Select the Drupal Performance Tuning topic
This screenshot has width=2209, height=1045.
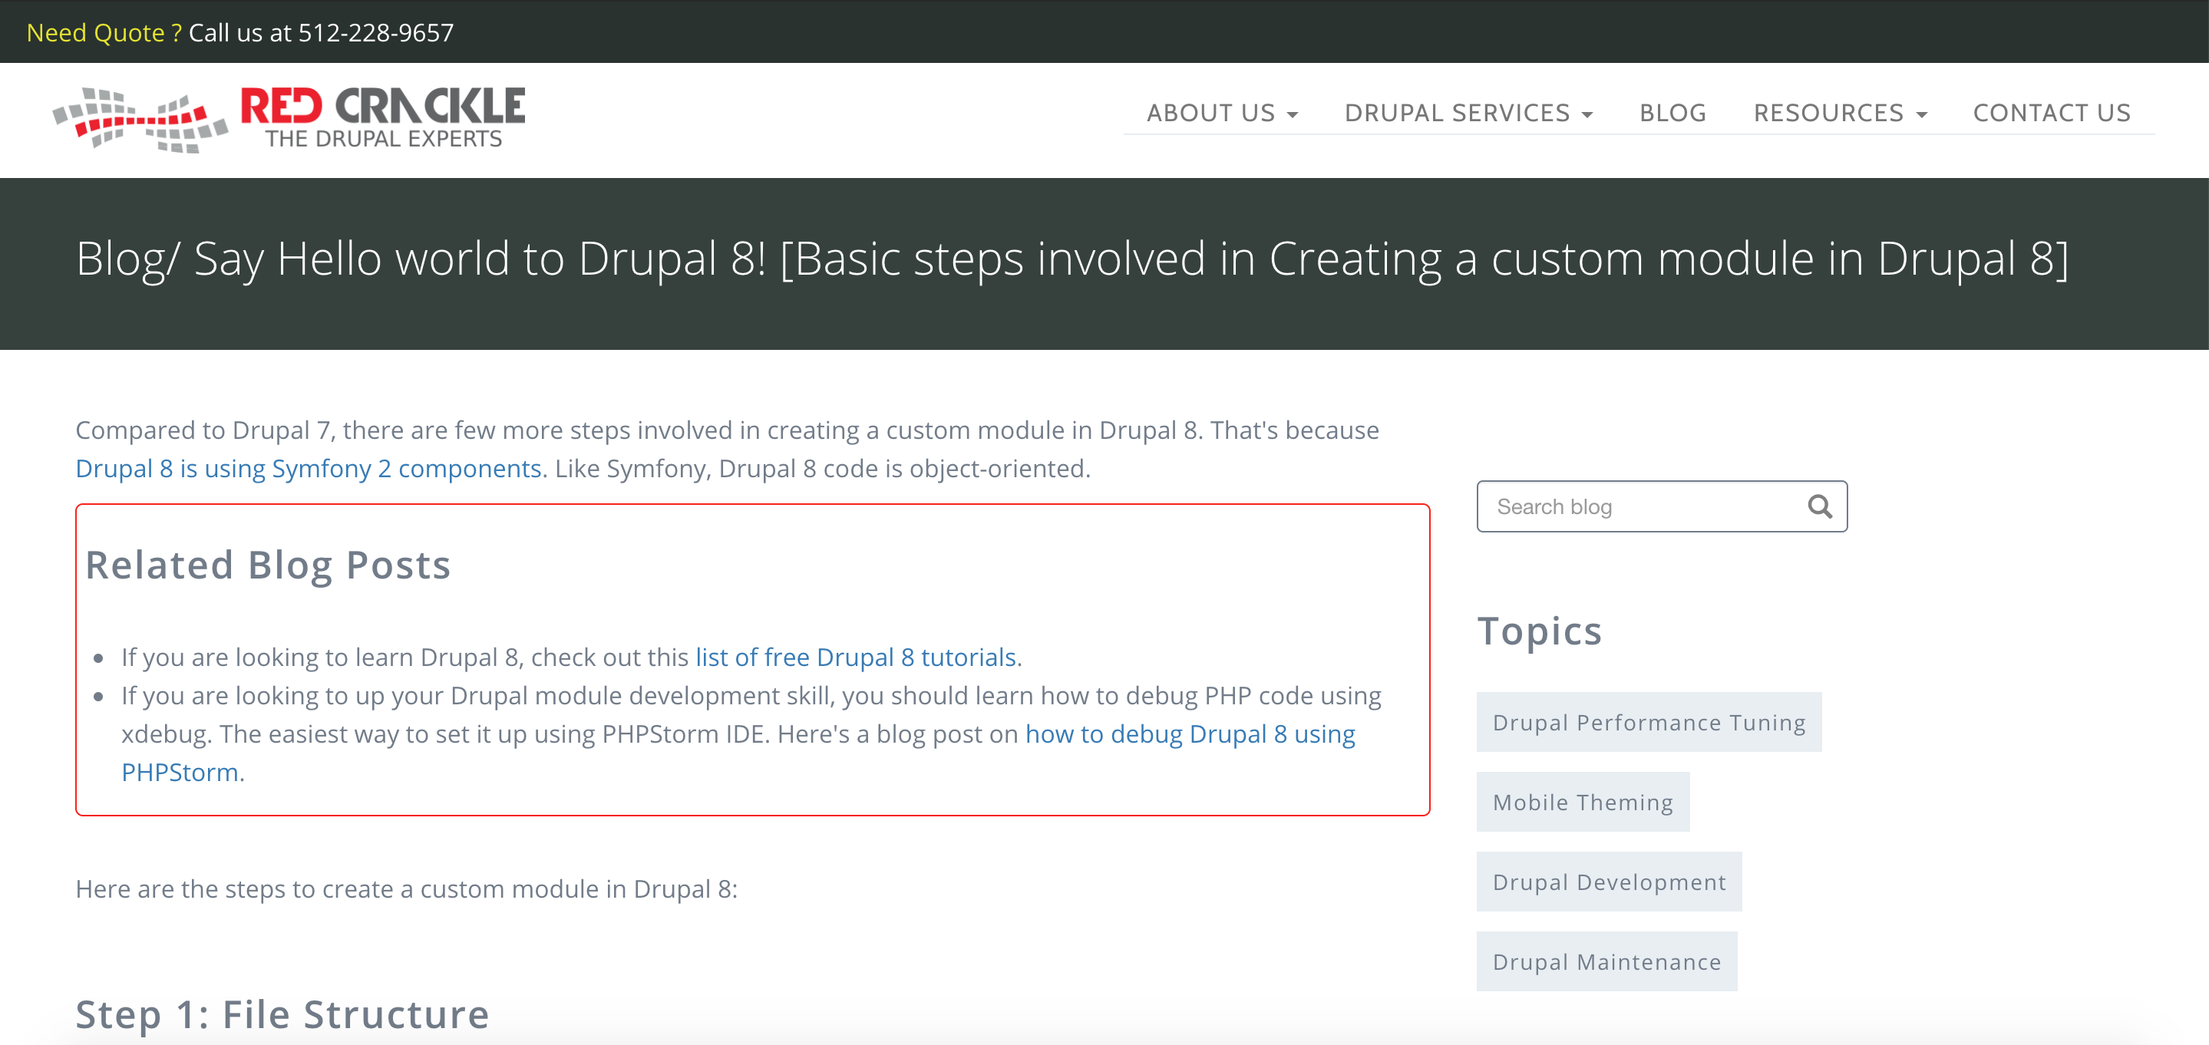(1648, 723)
